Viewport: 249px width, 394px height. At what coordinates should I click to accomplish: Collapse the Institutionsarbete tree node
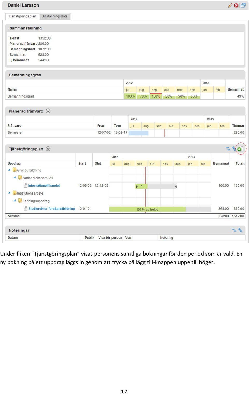coord(9,193)
